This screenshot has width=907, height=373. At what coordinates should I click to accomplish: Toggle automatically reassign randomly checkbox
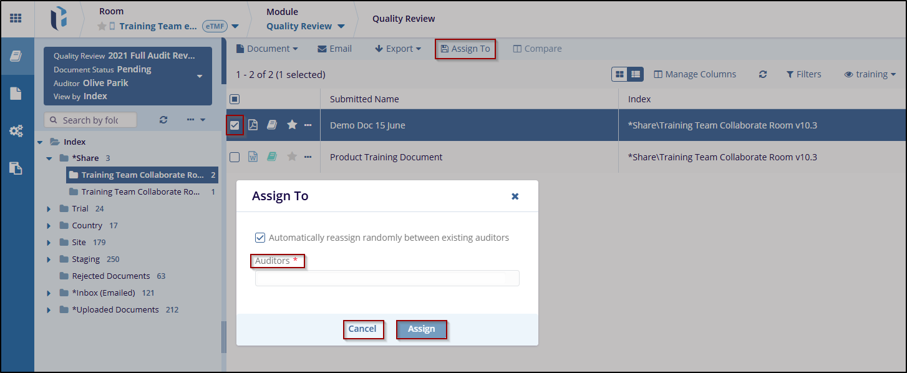pos(260,238)
